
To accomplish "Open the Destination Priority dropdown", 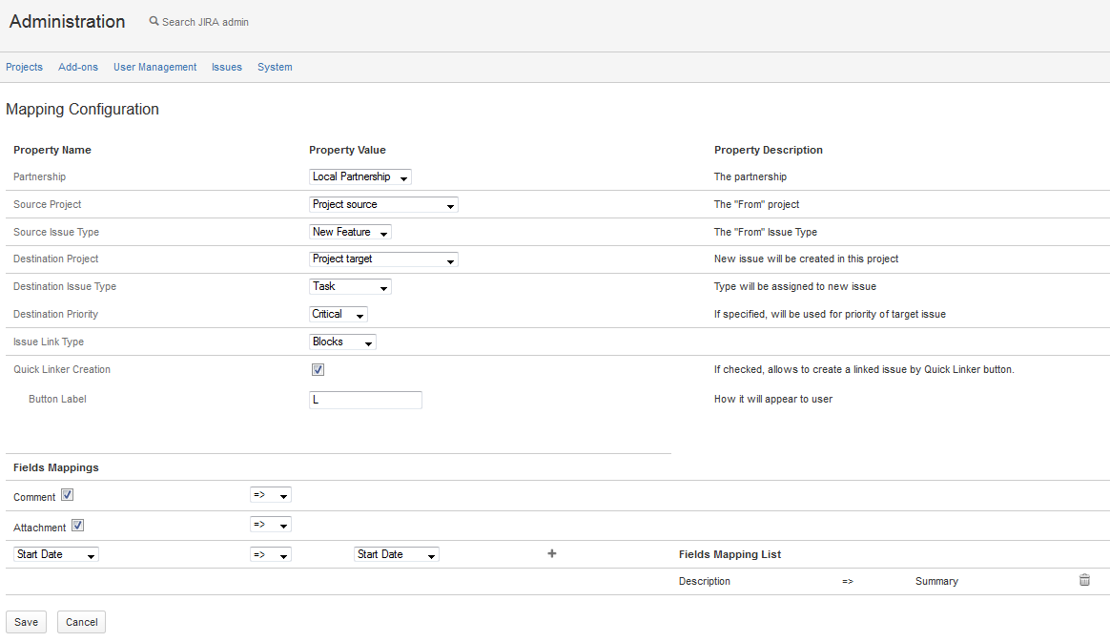I will pos(339,315).
